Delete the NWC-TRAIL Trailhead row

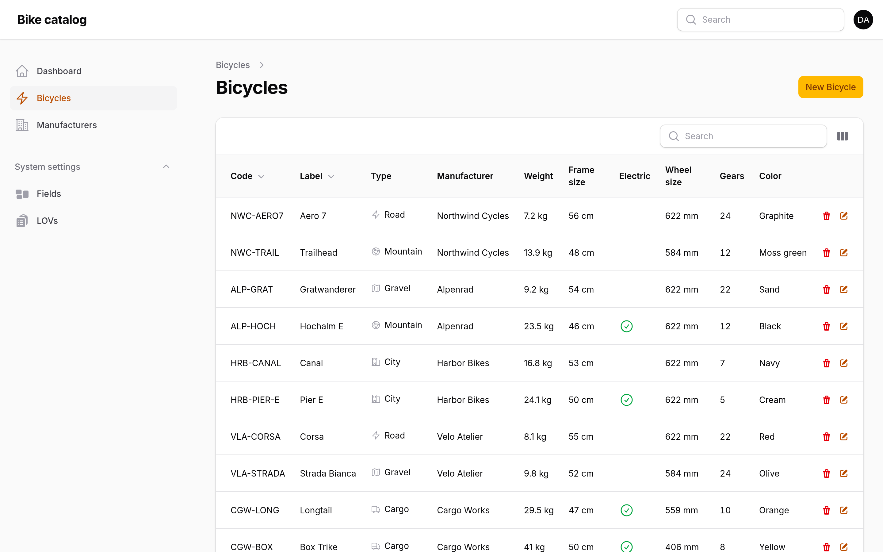pos(827,253)
